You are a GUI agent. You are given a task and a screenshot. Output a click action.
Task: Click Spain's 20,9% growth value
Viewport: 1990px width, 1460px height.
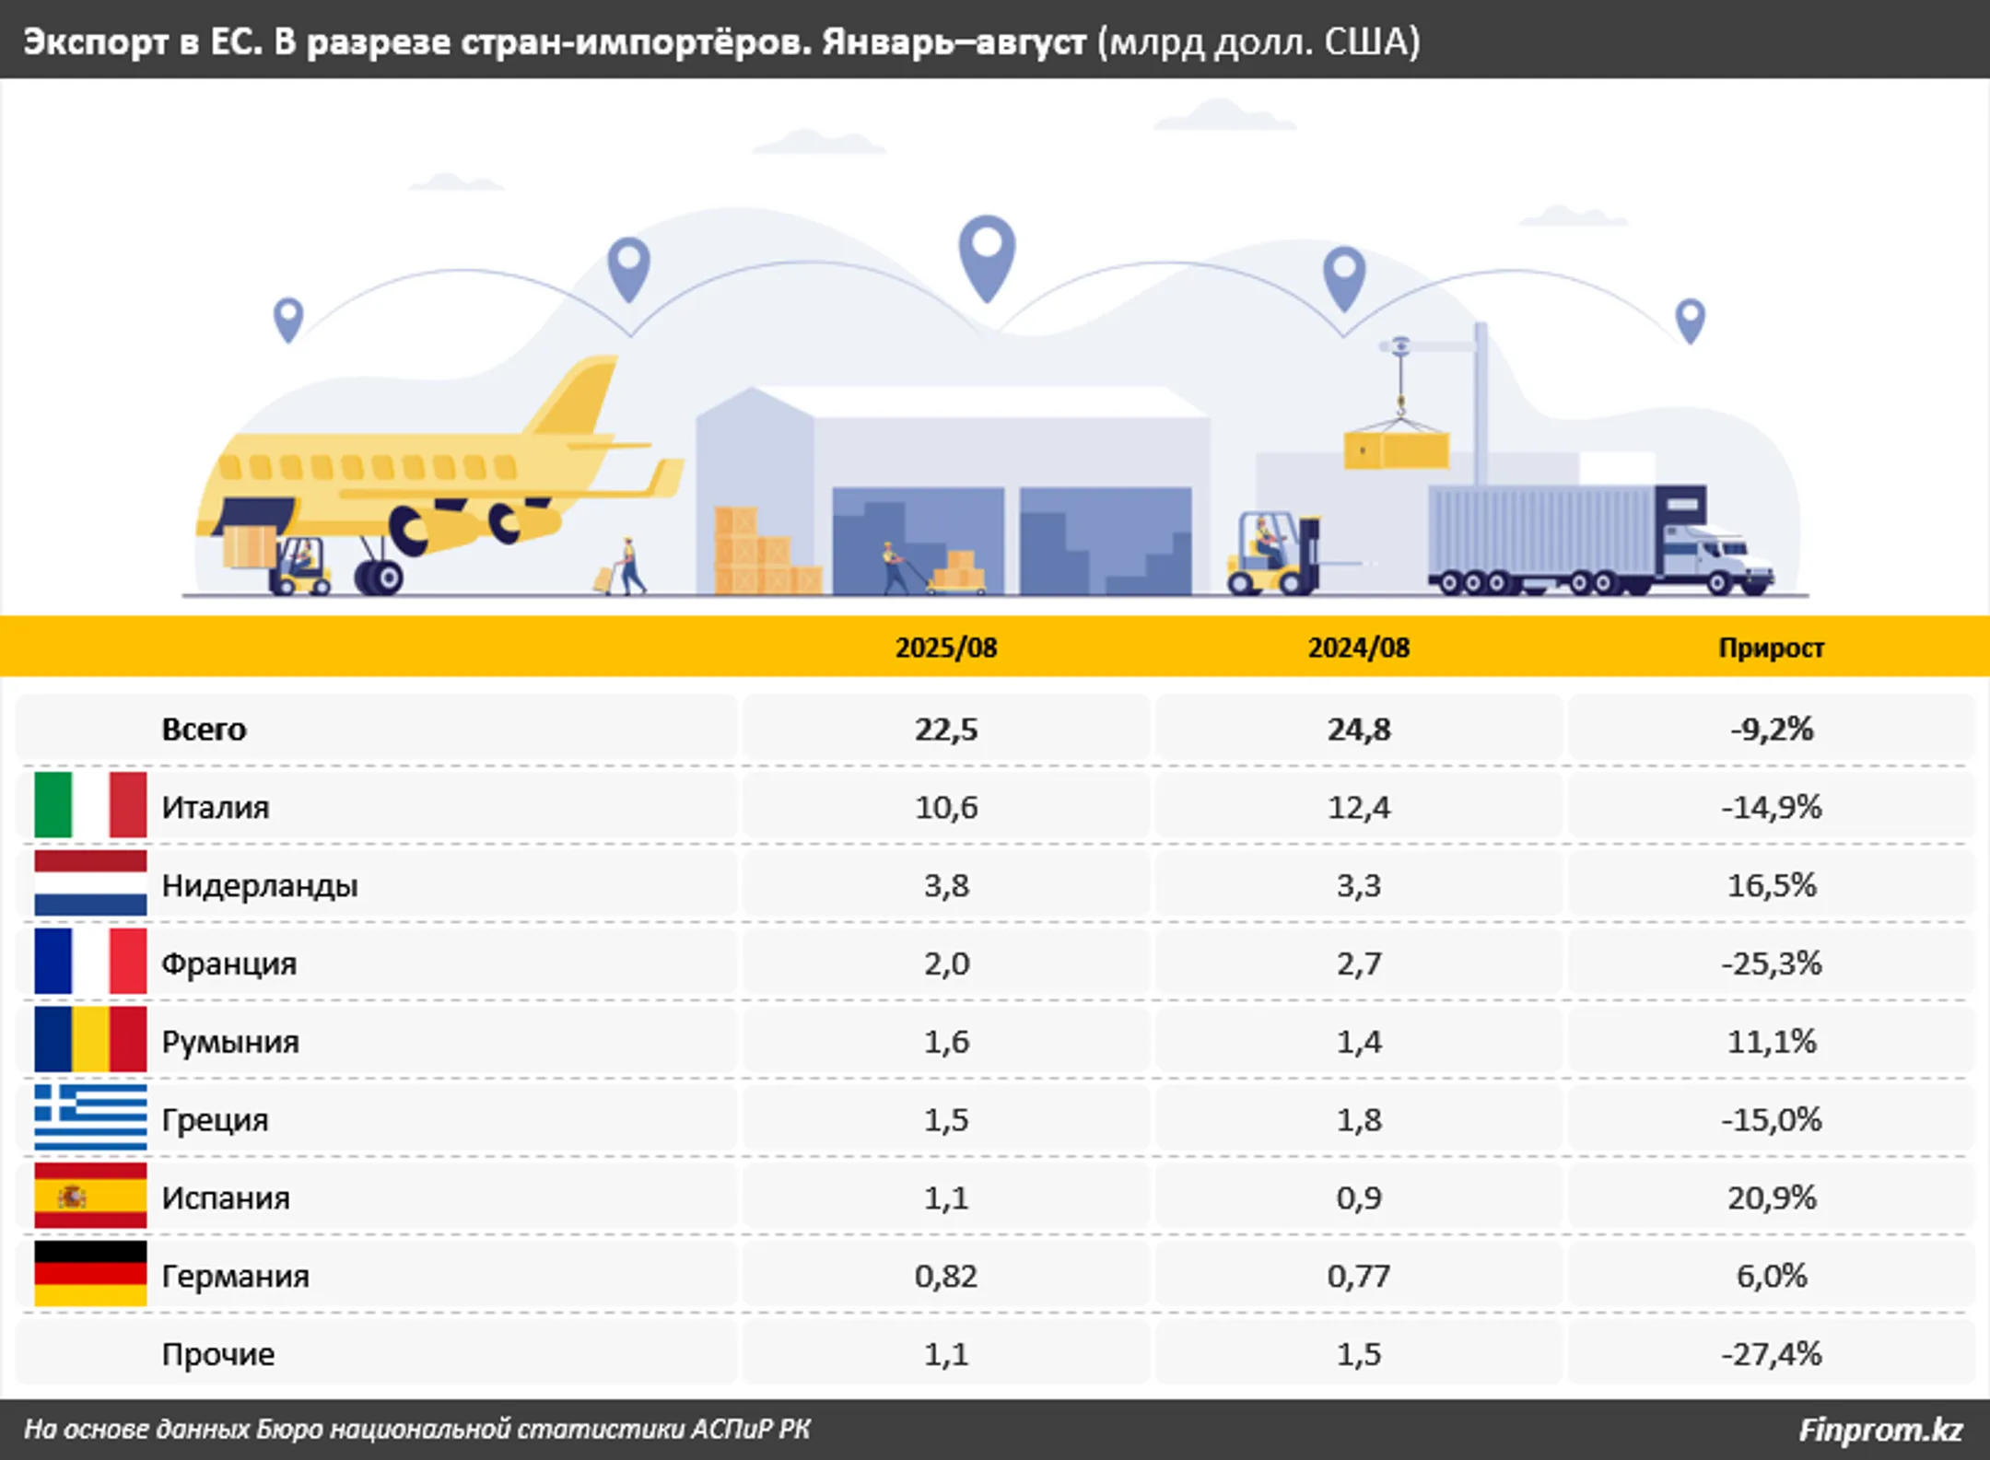(x=1771, y=1197)
